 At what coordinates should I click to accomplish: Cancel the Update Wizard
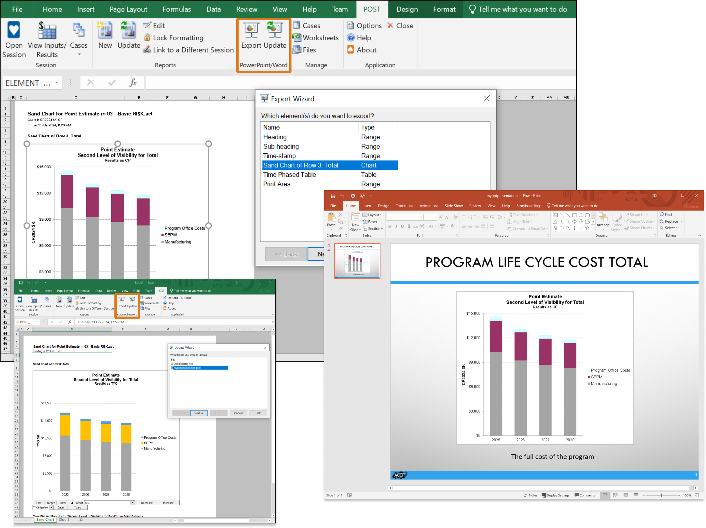tap(238, 413)
